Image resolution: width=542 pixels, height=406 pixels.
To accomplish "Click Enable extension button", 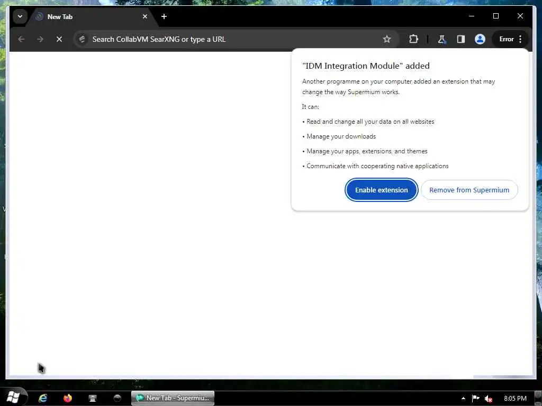I will coord(381,190).
